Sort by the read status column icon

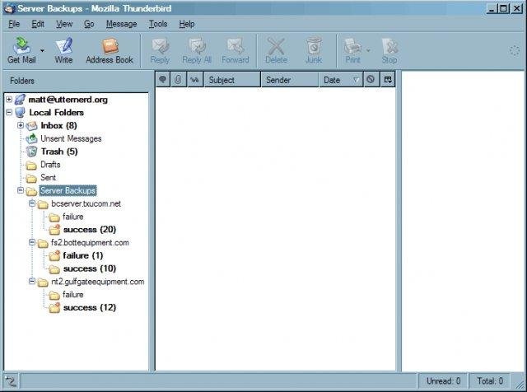click(x=194, y=80)
